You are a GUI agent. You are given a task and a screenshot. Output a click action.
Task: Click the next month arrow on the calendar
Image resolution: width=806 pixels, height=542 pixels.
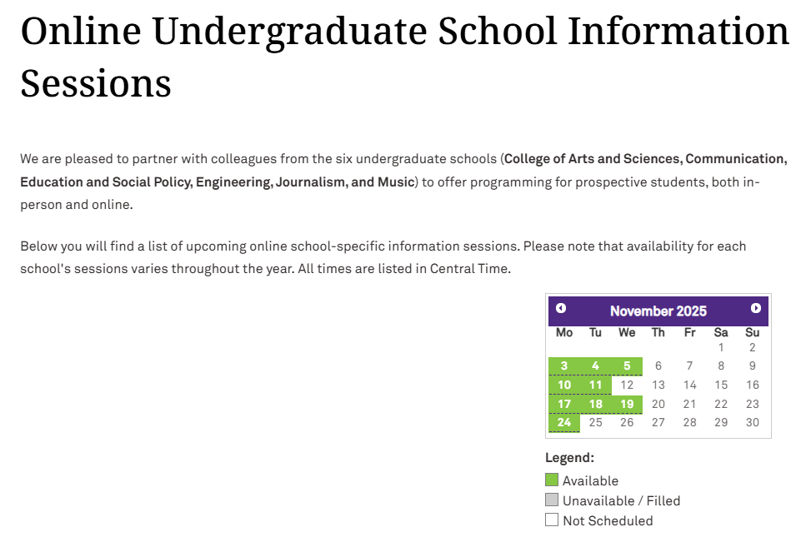click(757, 307)
